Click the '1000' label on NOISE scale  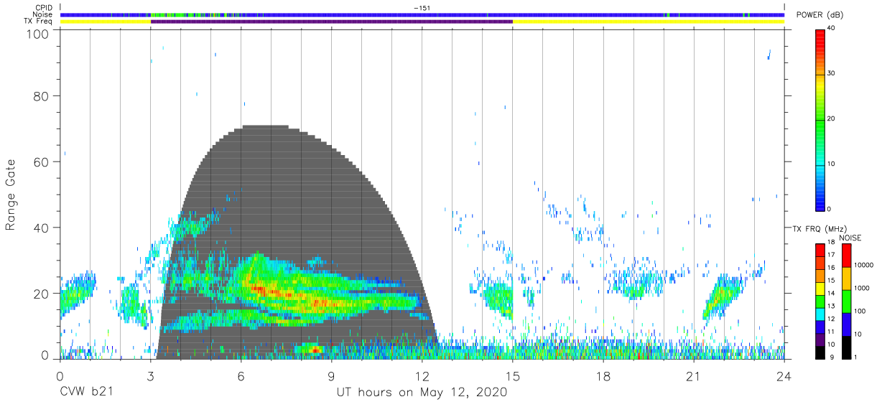point(862,288)
